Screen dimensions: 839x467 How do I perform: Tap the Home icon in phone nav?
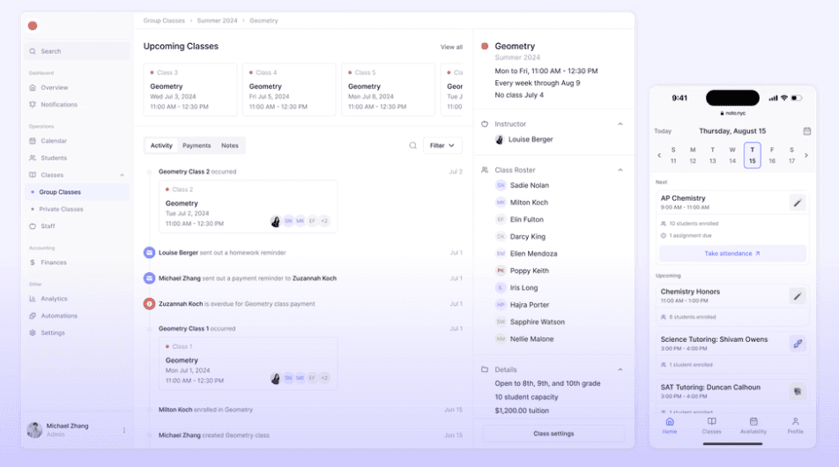[x=670, y=421]
